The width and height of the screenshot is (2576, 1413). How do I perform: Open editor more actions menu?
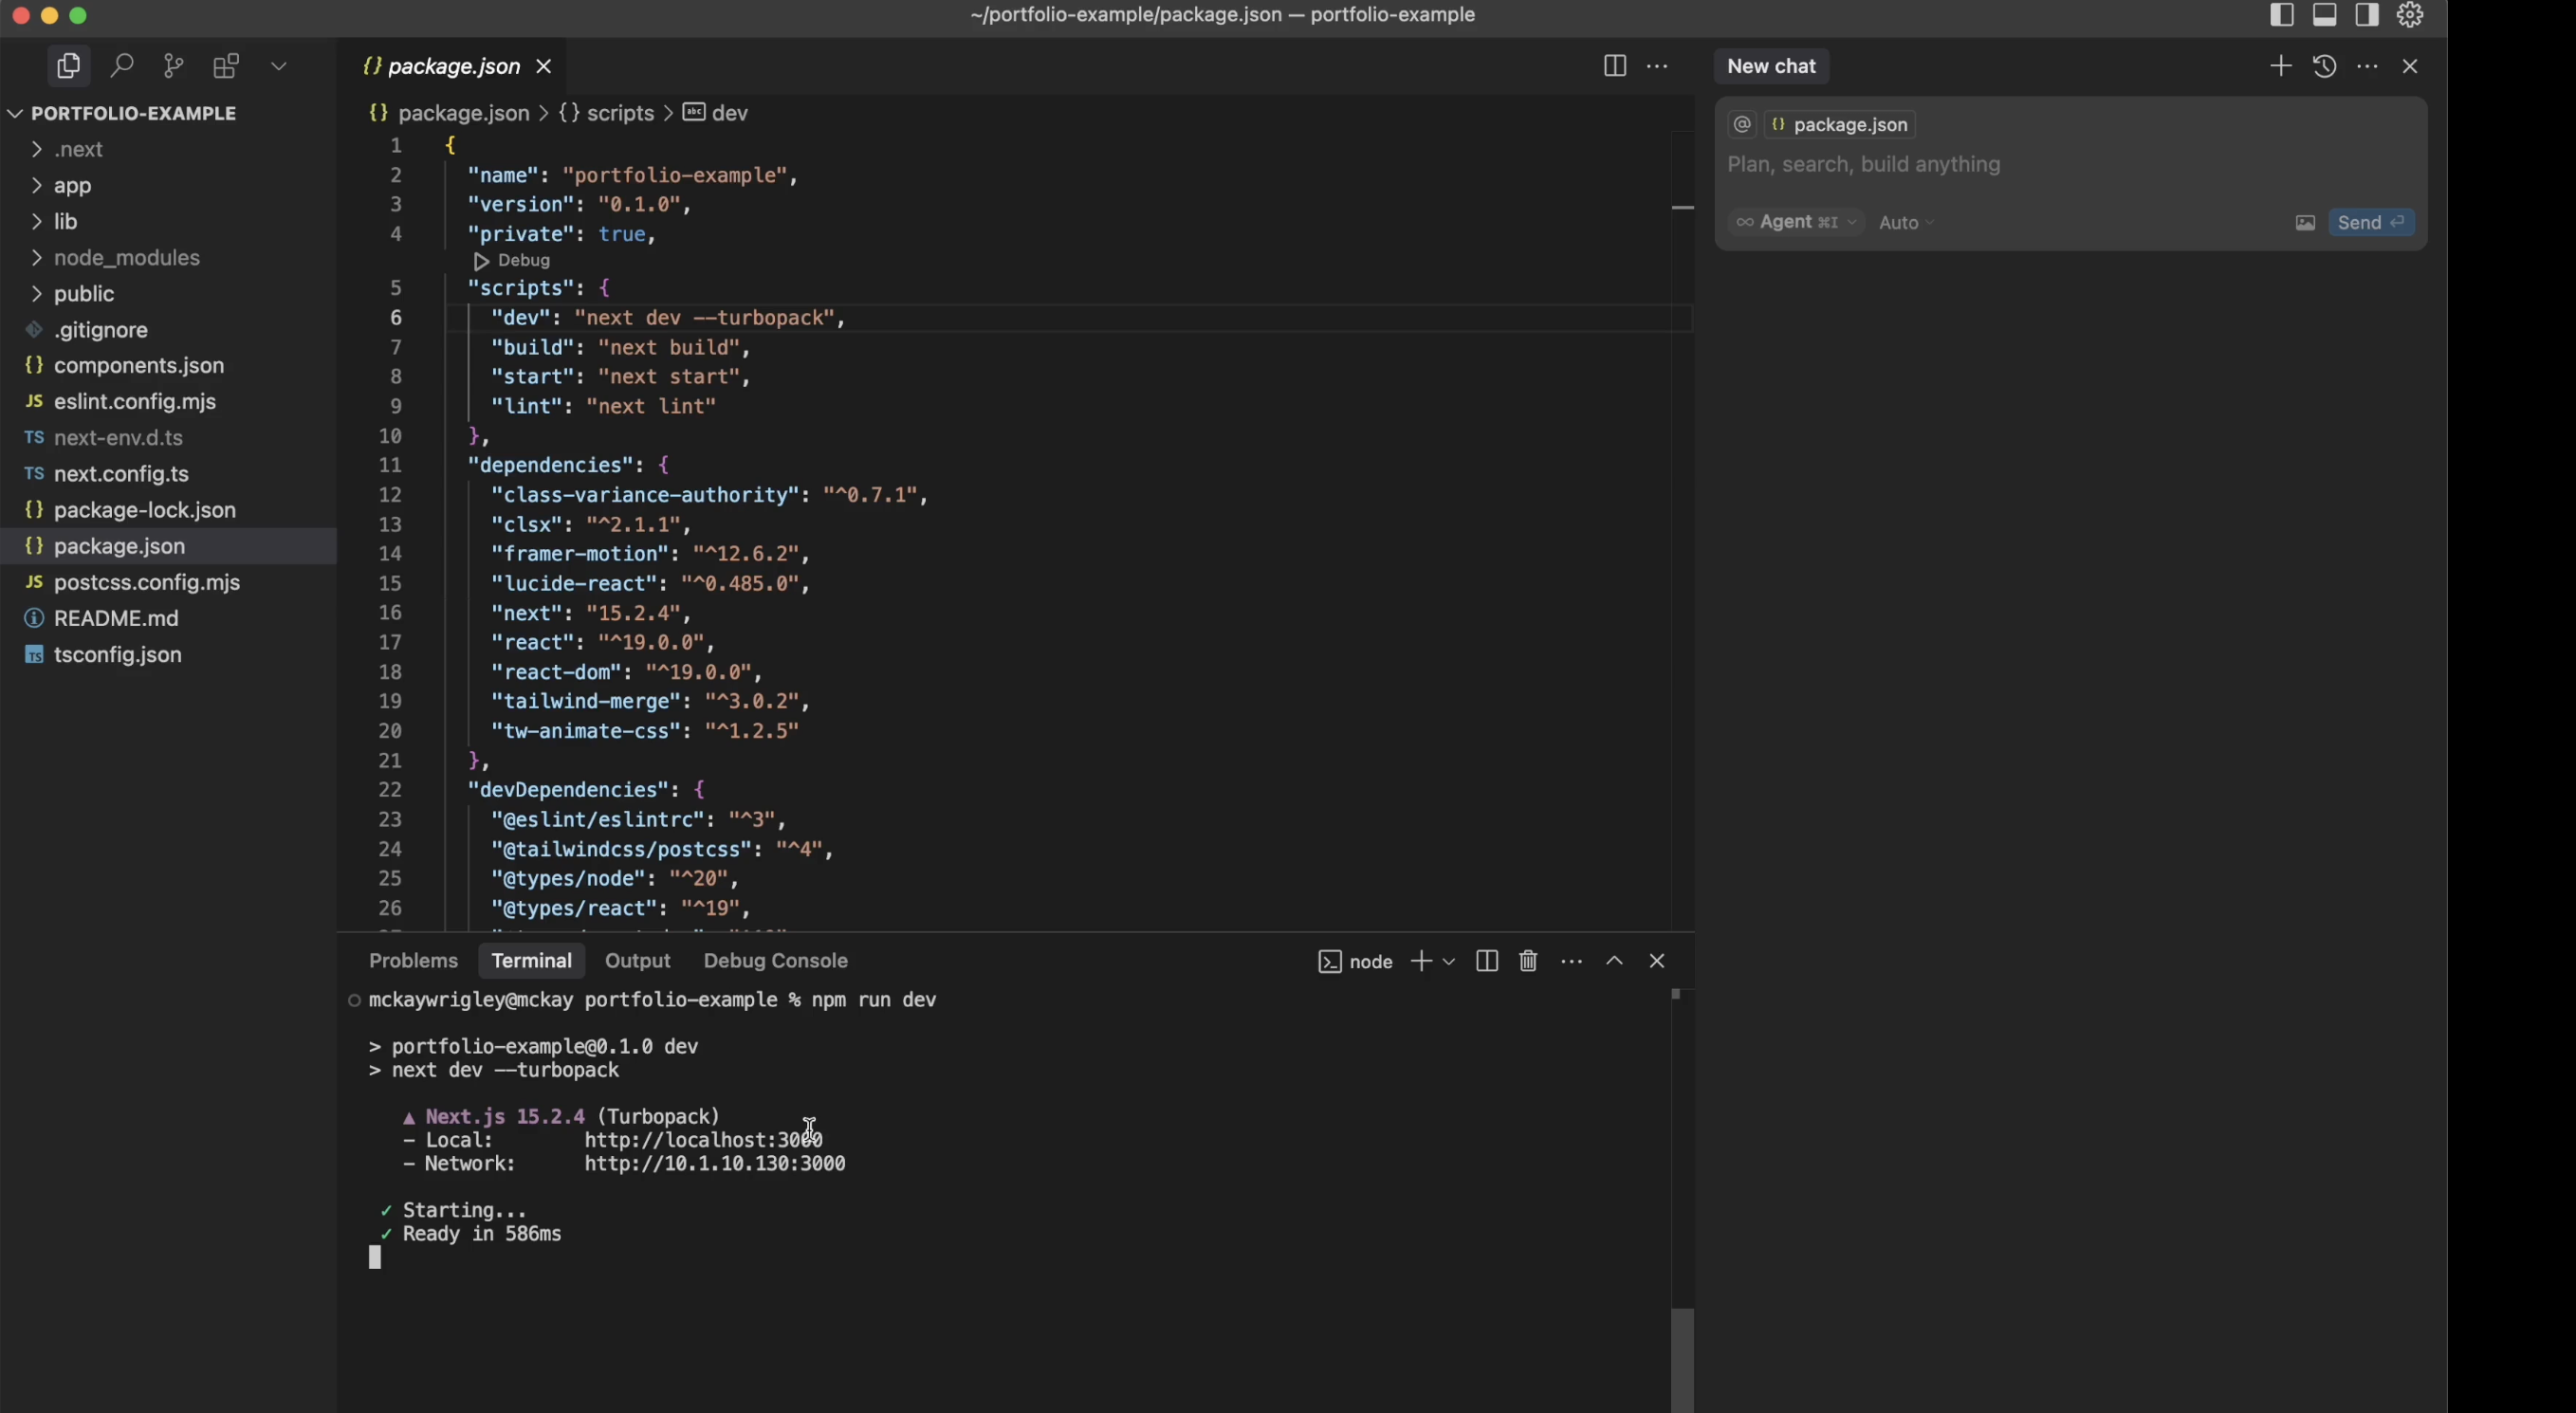point(1657,66)
